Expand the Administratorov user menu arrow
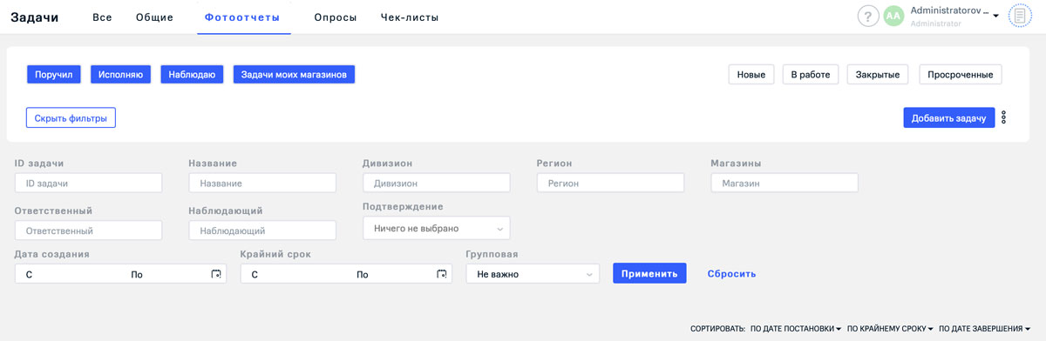The height and width of the screenshot is (341, 1046). coord(995,17)
